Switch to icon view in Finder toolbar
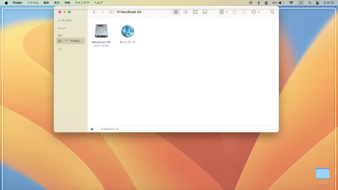 pos(176,12)
